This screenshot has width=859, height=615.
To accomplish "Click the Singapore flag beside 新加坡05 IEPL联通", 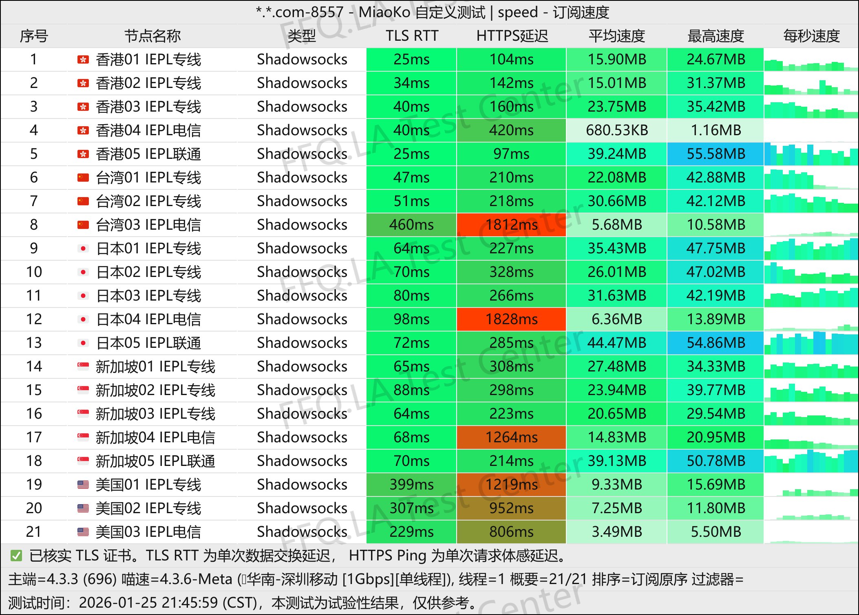I will pos(83,461).
